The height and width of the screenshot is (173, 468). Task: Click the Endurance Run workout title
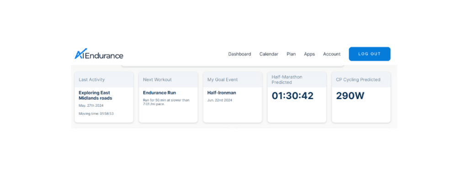click(x=160, y=93)
